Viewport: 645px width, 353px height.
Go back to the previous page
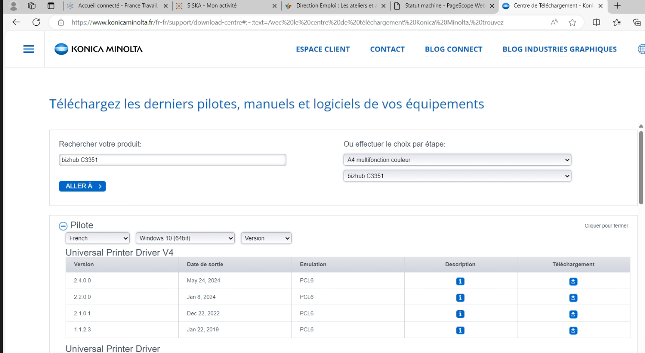pyautogui.click(x=16, y=22)
